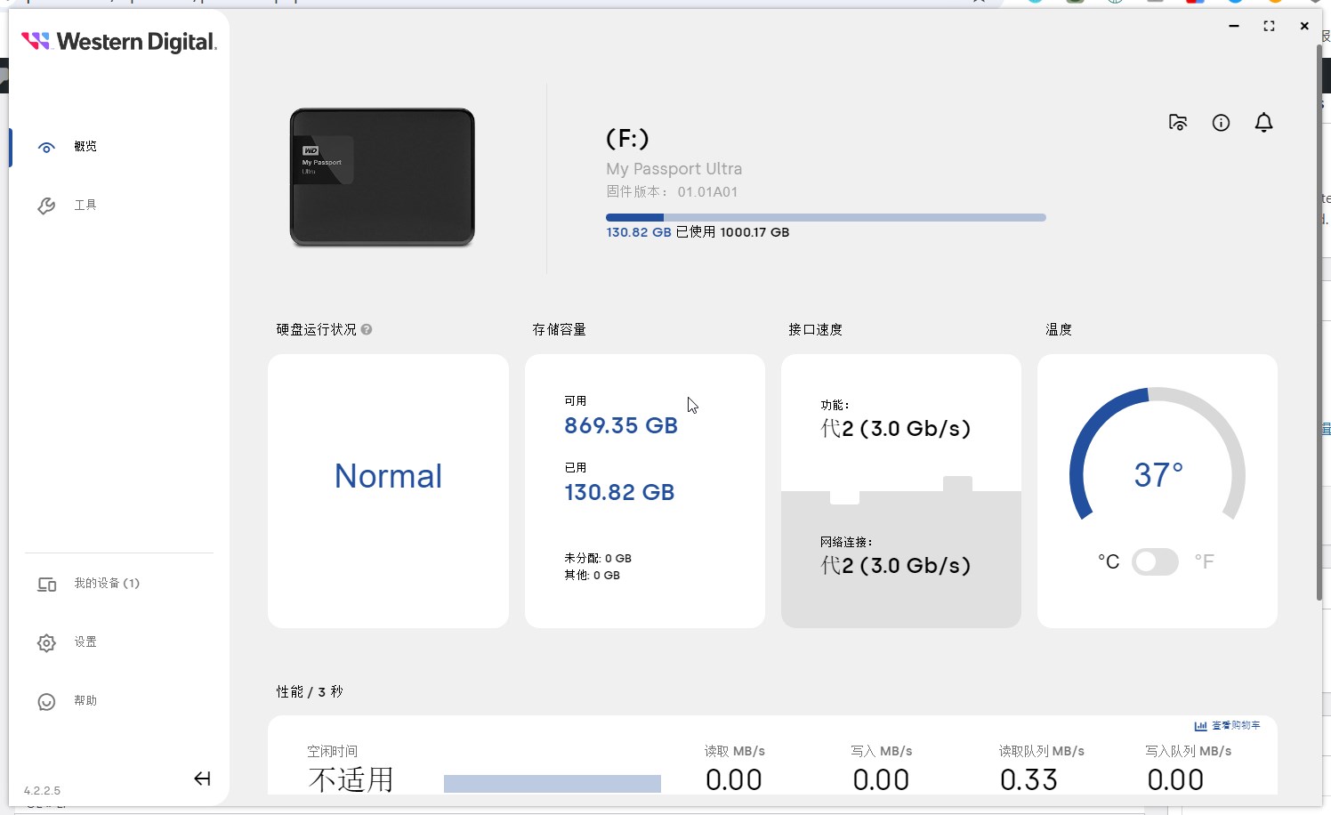This screenshot has width=1331, height=815.
Task: Click the Help (帮助) sidebar icon
Action: 46,701
